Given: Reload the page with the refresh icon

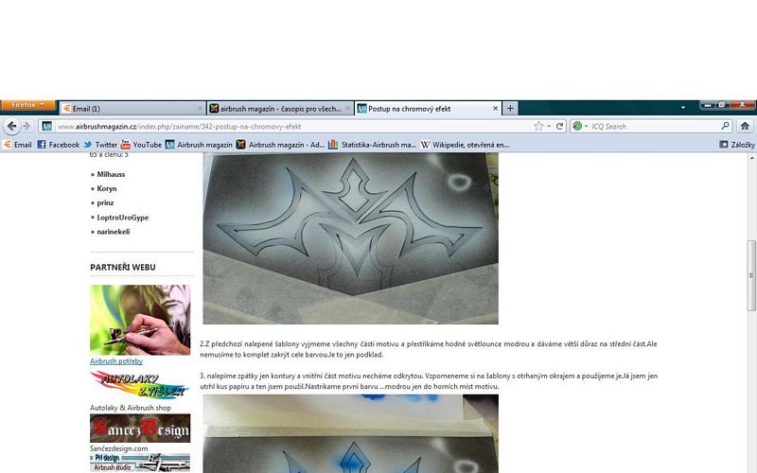Looking at the screenshot, I should (x=559, y=126).
